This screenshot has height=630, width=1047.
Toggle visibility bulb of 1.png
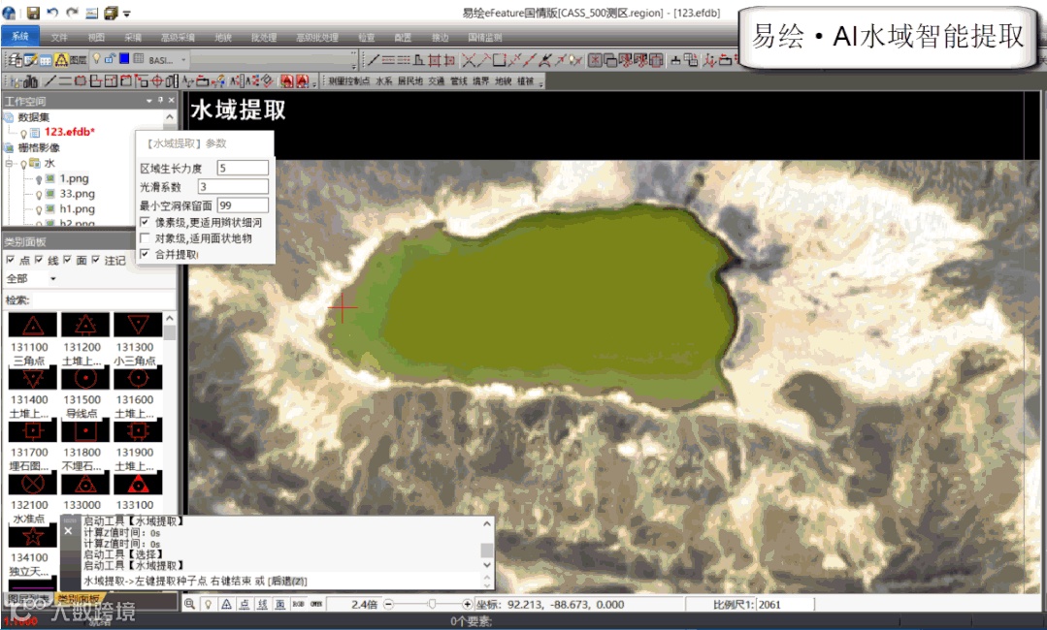pyautogui.click(x=39, y=179)
